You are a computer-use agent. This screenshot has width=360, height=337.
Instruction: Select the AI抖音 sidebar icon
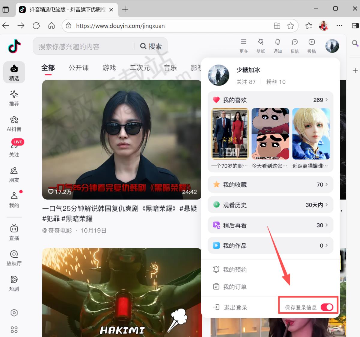coord(14,124)
